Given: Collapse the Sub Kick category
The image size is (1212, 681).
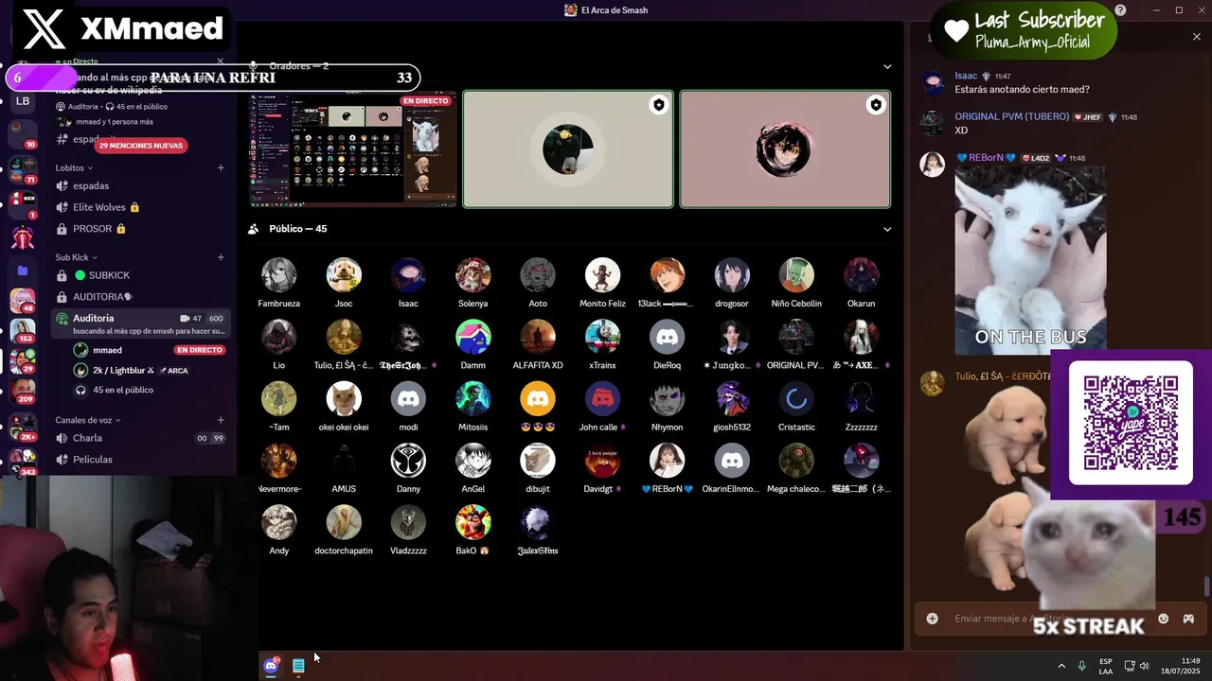Looking at the screenshot, I should (76, 257).
